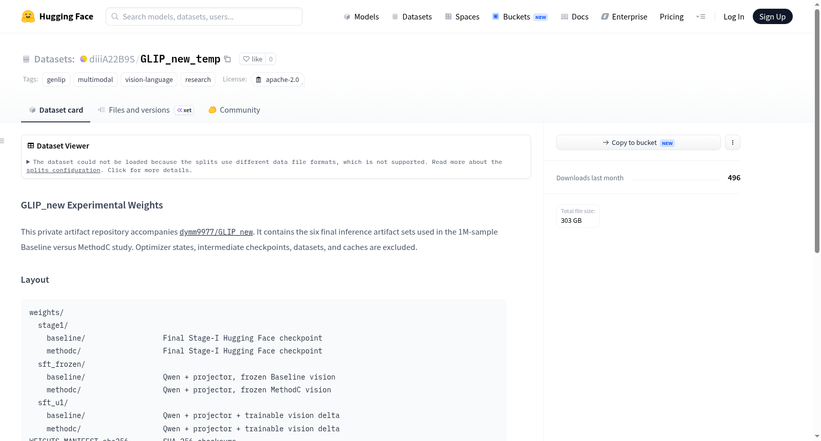Click the sft_u1/ line in the layout code

pos(53,403)
